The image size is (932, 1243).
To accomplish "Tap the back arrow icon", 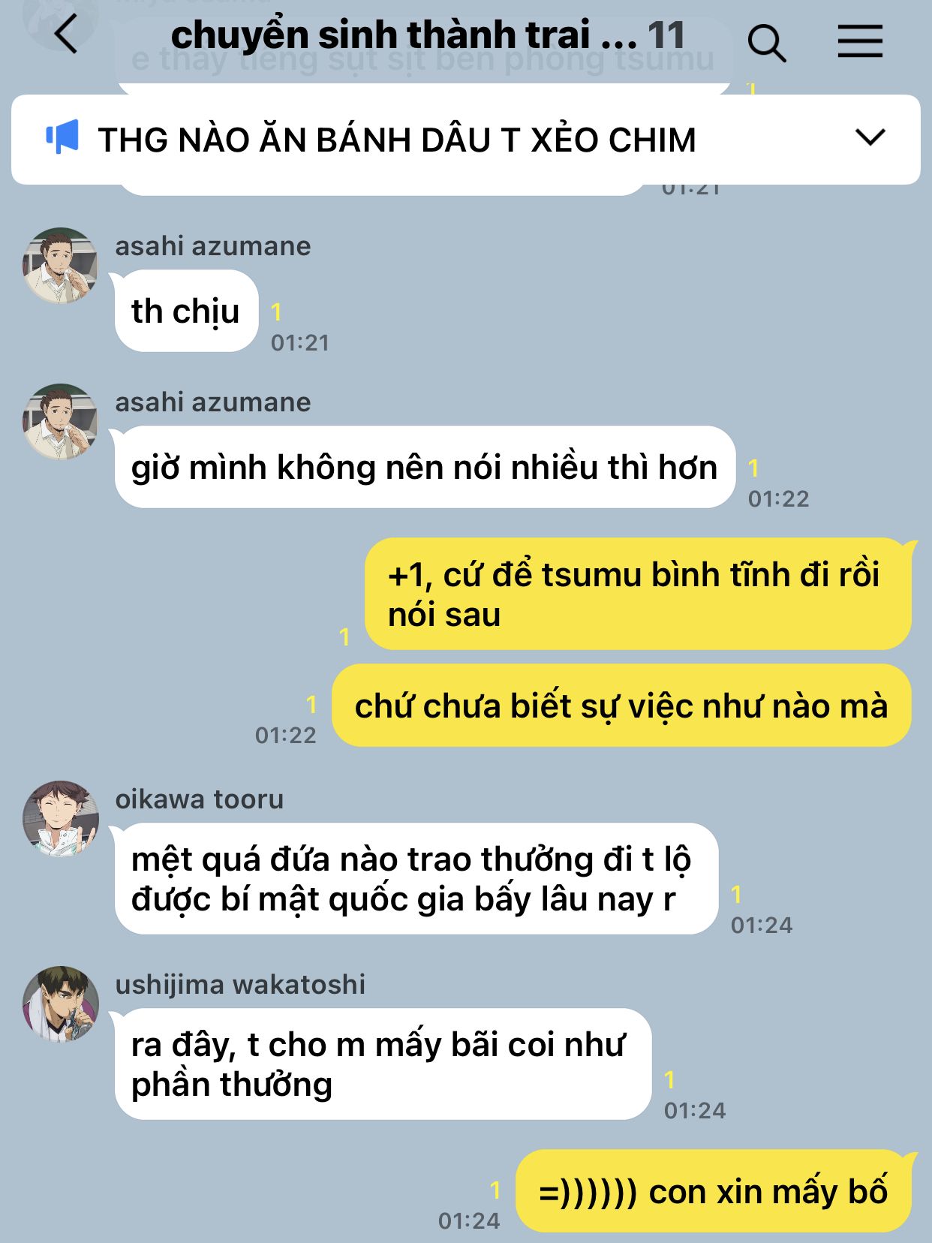I will [66, 35].
